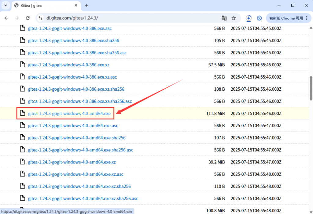The height and width of the screenshot is (214, 313).
Task: Click gitea-1.24.3-gogit-windows-4.0-amd64.exe.xz.sha256.asc link
Action: pos(83,198)
